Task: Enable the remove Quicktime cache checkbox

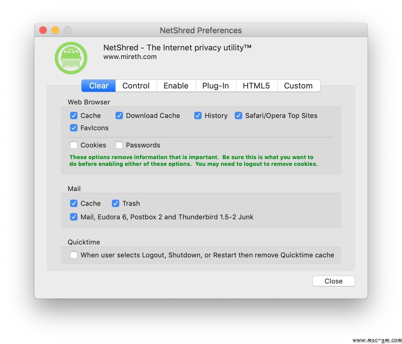Action: coord(74,255)
